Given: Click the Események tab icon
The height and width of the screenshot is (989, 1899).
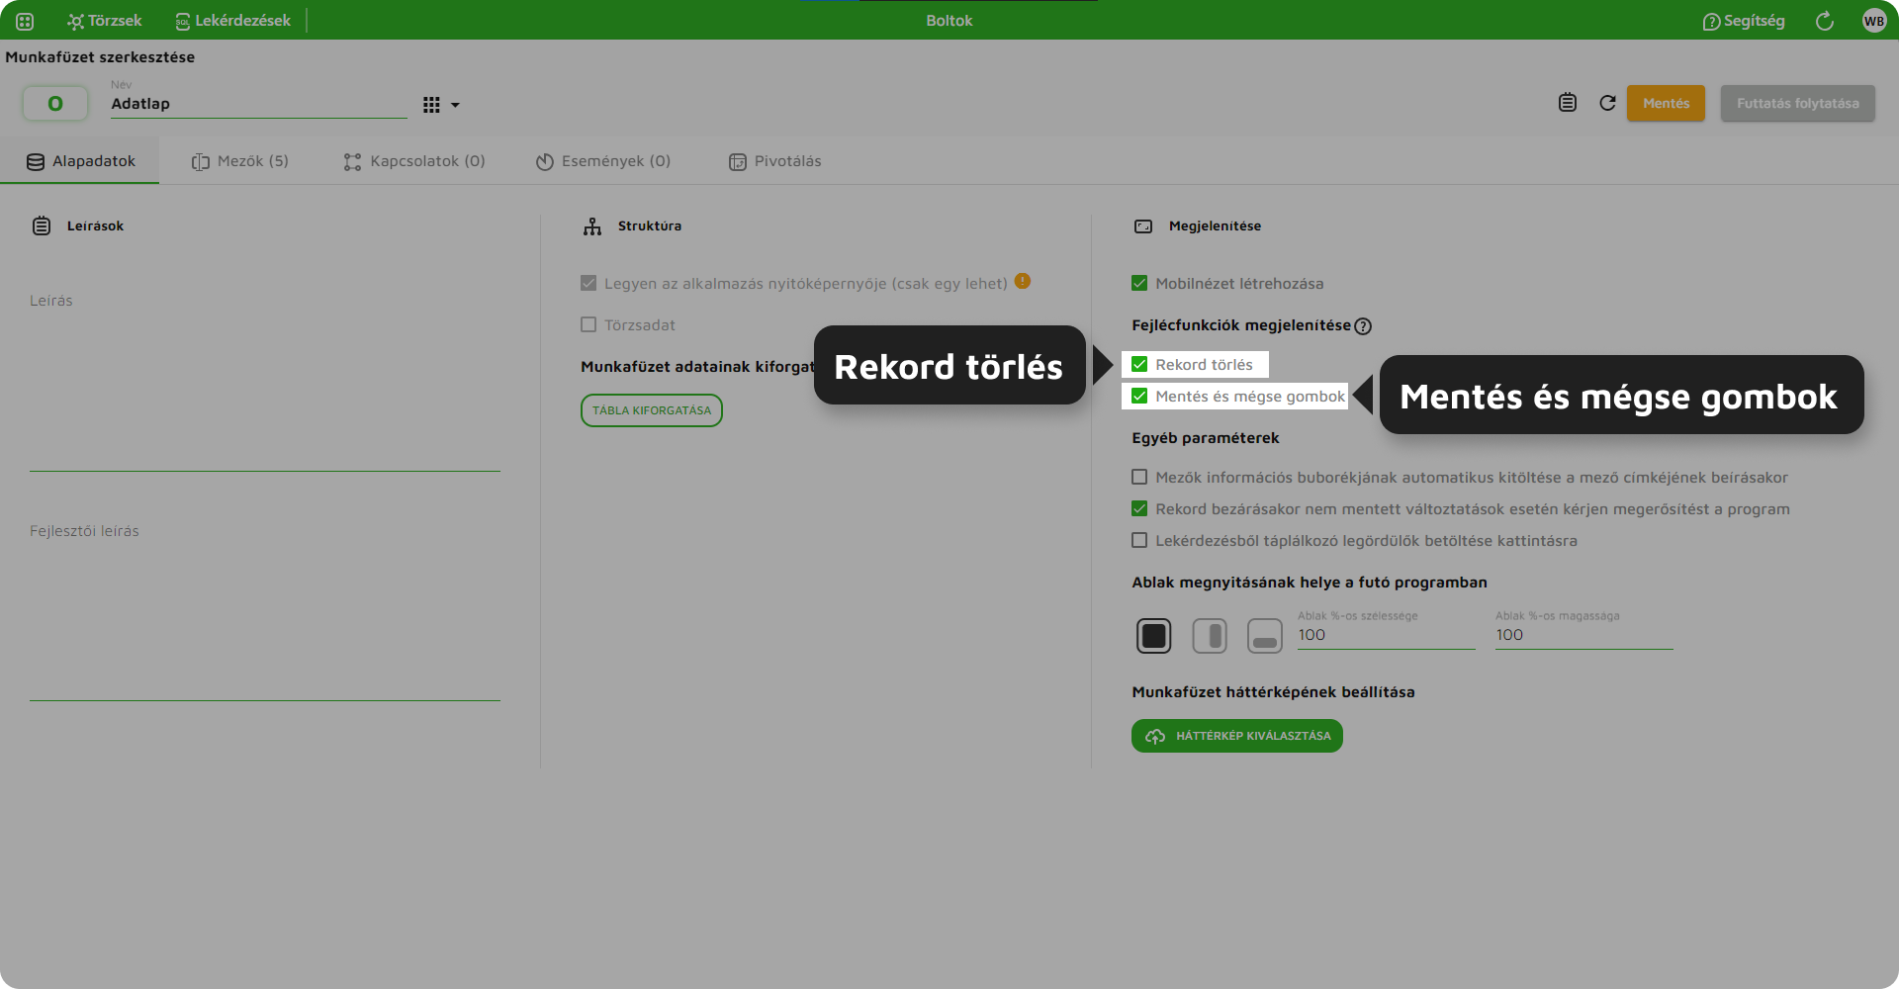Looking at the screenshot, I should 545,162.
